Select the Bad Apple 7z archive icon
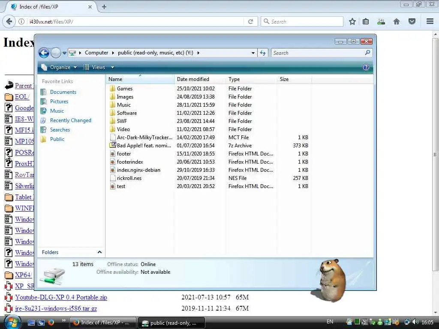The height and width of the screenshot is (329, 439). (113, 145)
